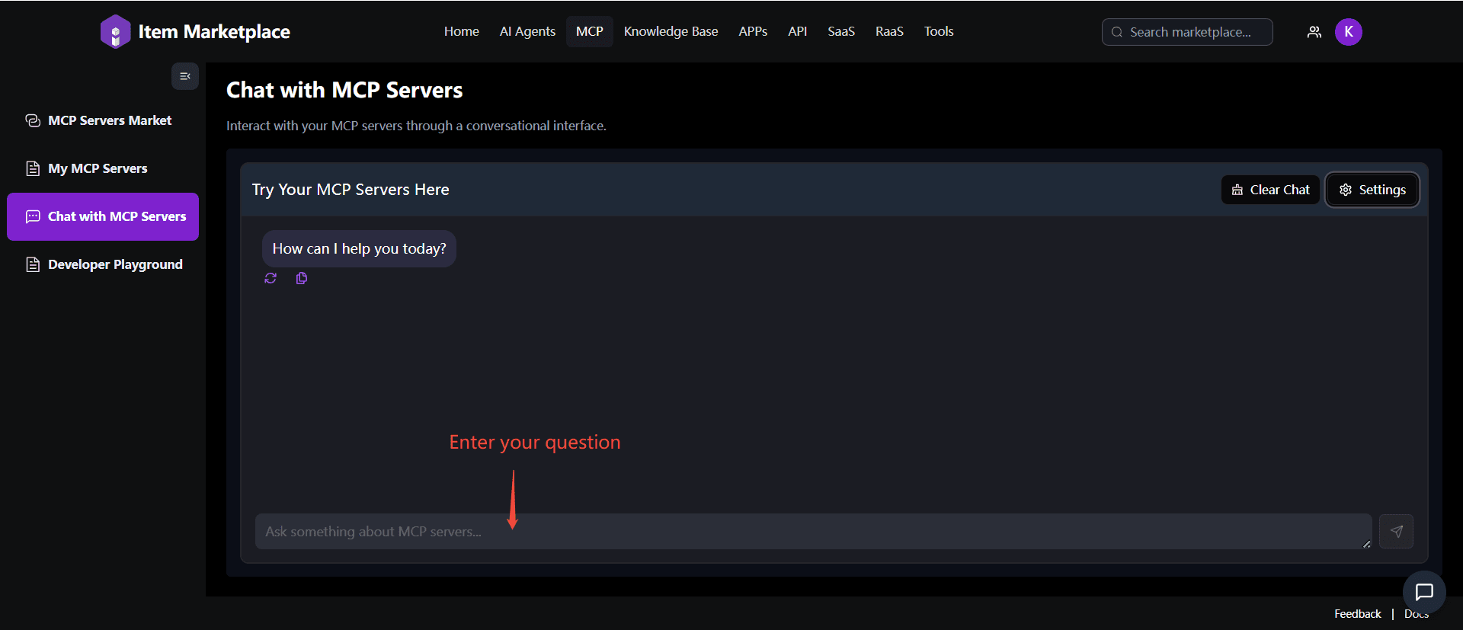This screenshot has width=1463, height=630.
Task: Open the floating chat bubble widget
Action: (x=1424, y=592)
